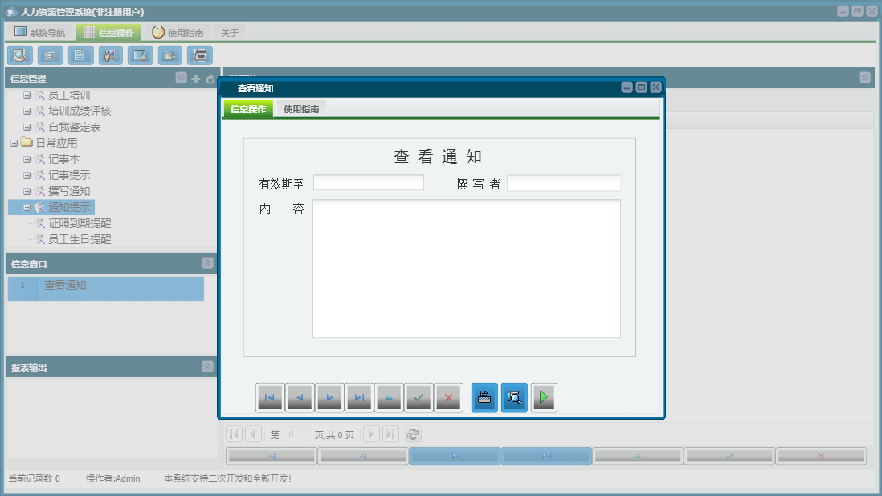Click 操作者:Admin in status bar
The image size is (882, 496).
pyautogui.click(x=112, y=478)
